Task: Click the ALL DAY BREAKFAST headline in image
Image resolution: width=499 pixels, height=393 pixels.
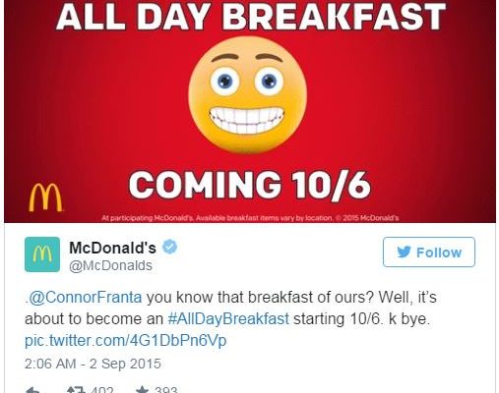Action: tap(251, 17)
